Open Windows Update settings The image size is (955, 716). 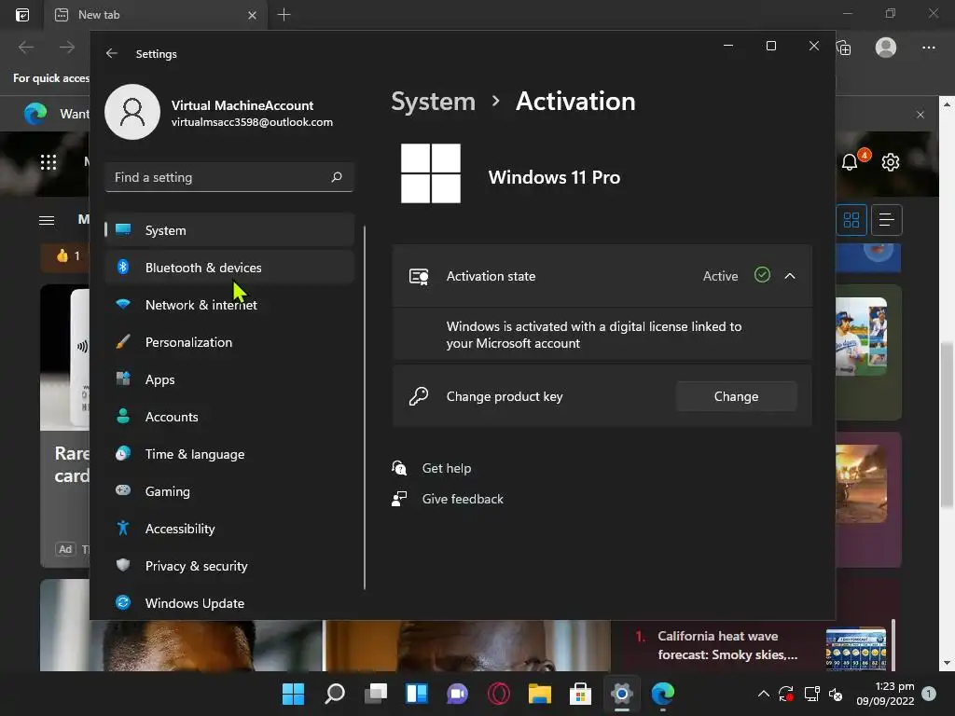pyautogui.click(x=229, y=603)
